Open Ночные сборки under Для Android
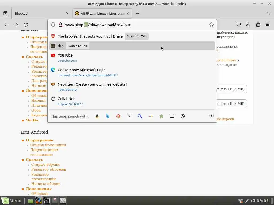 (46, 184)
